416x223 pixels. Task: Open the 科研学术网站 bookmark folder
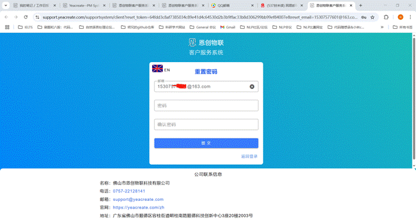pos(172,27)
